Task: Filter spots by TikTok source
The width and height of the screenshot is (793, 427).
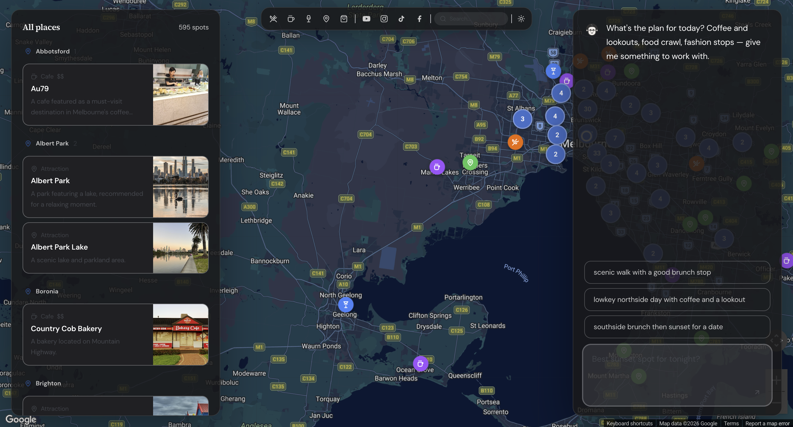Action: tap(401, 19)
